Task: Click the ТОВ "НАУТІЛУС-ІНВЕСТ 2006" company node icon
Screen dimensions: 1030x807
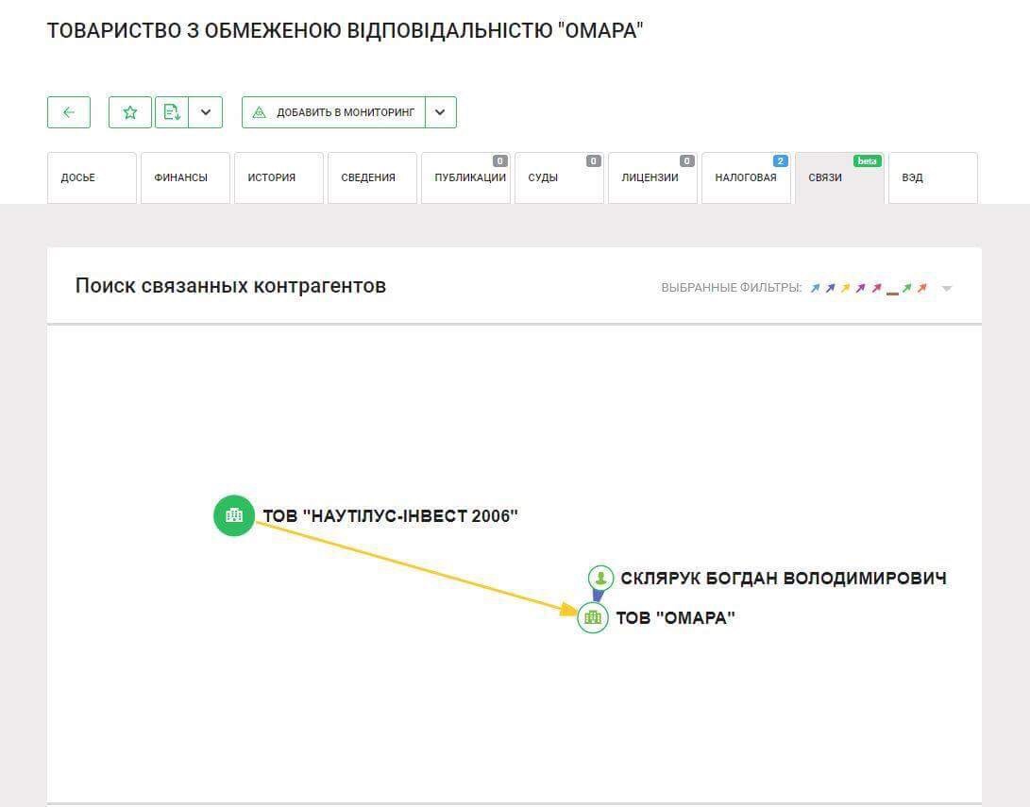Action: (234, 515)
